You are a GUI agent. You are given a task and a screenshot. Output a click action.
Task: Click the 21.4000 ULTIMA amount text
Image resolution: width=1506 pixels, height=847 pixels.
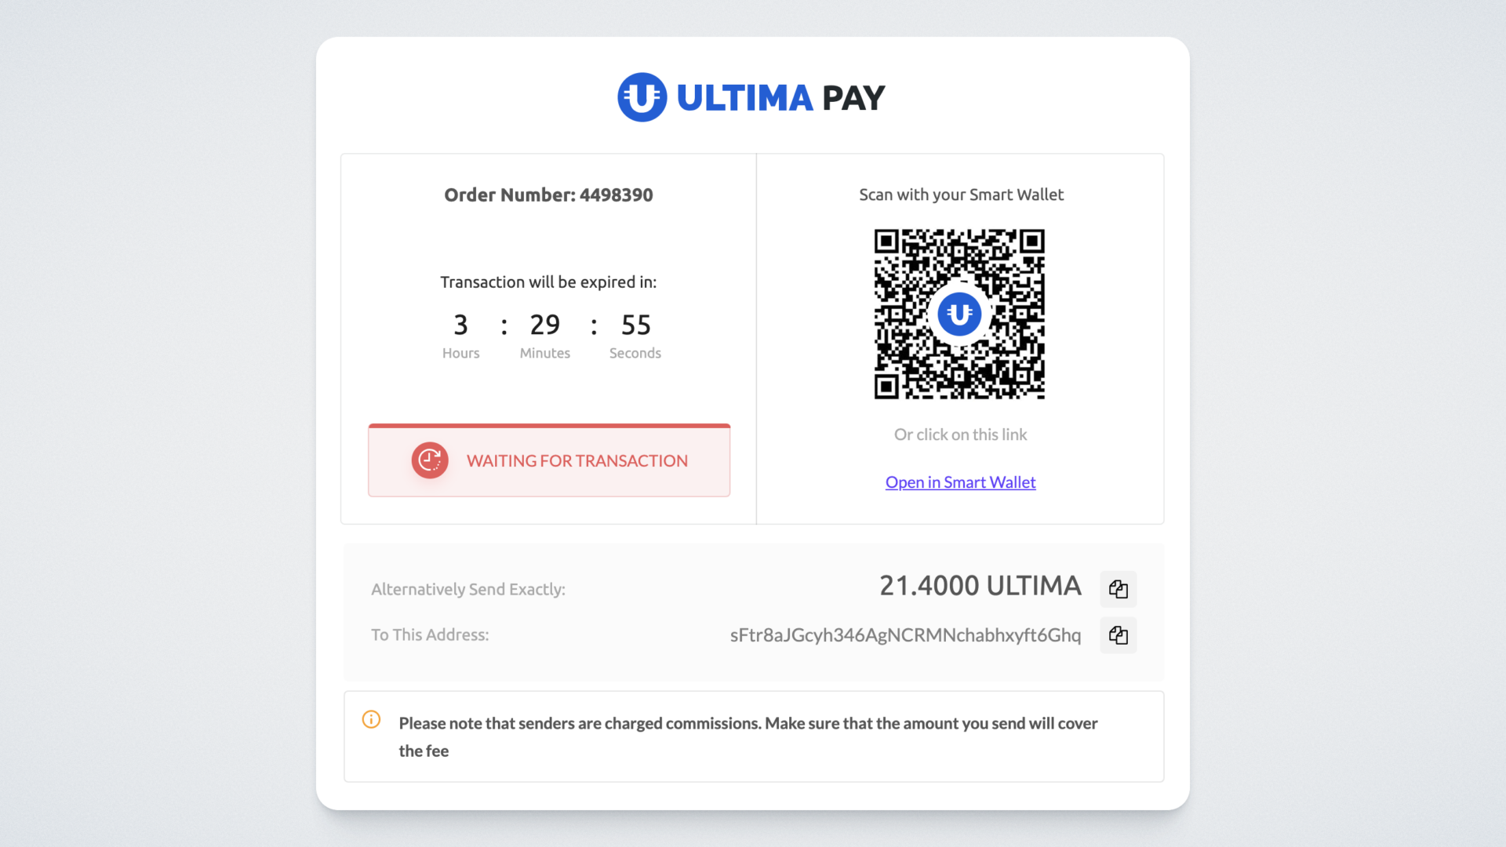[x=980, y=586]
